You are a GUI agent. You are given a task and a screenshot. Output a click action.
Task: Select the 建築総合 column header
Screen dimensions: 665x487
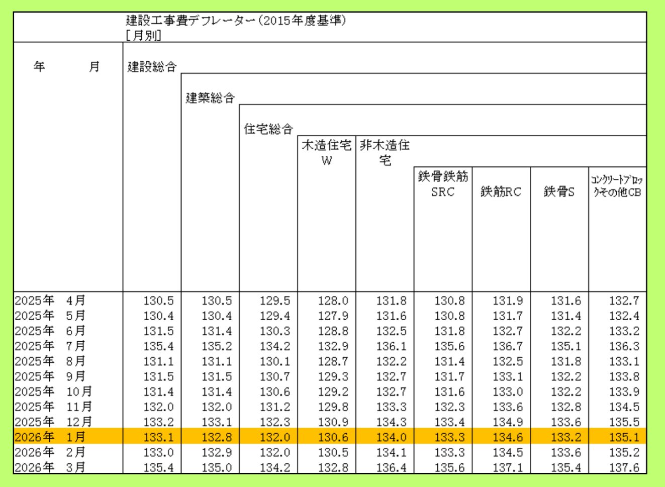[210, 98]
